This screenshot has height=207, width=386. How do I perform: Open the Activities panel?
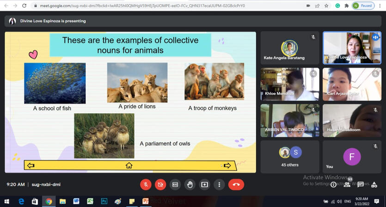(374, 184)
